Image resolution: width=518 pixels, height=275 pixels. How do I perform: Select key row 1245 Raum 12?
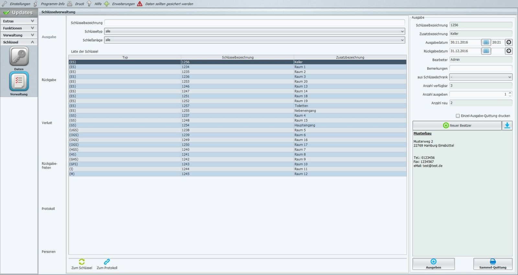(238, 174)
